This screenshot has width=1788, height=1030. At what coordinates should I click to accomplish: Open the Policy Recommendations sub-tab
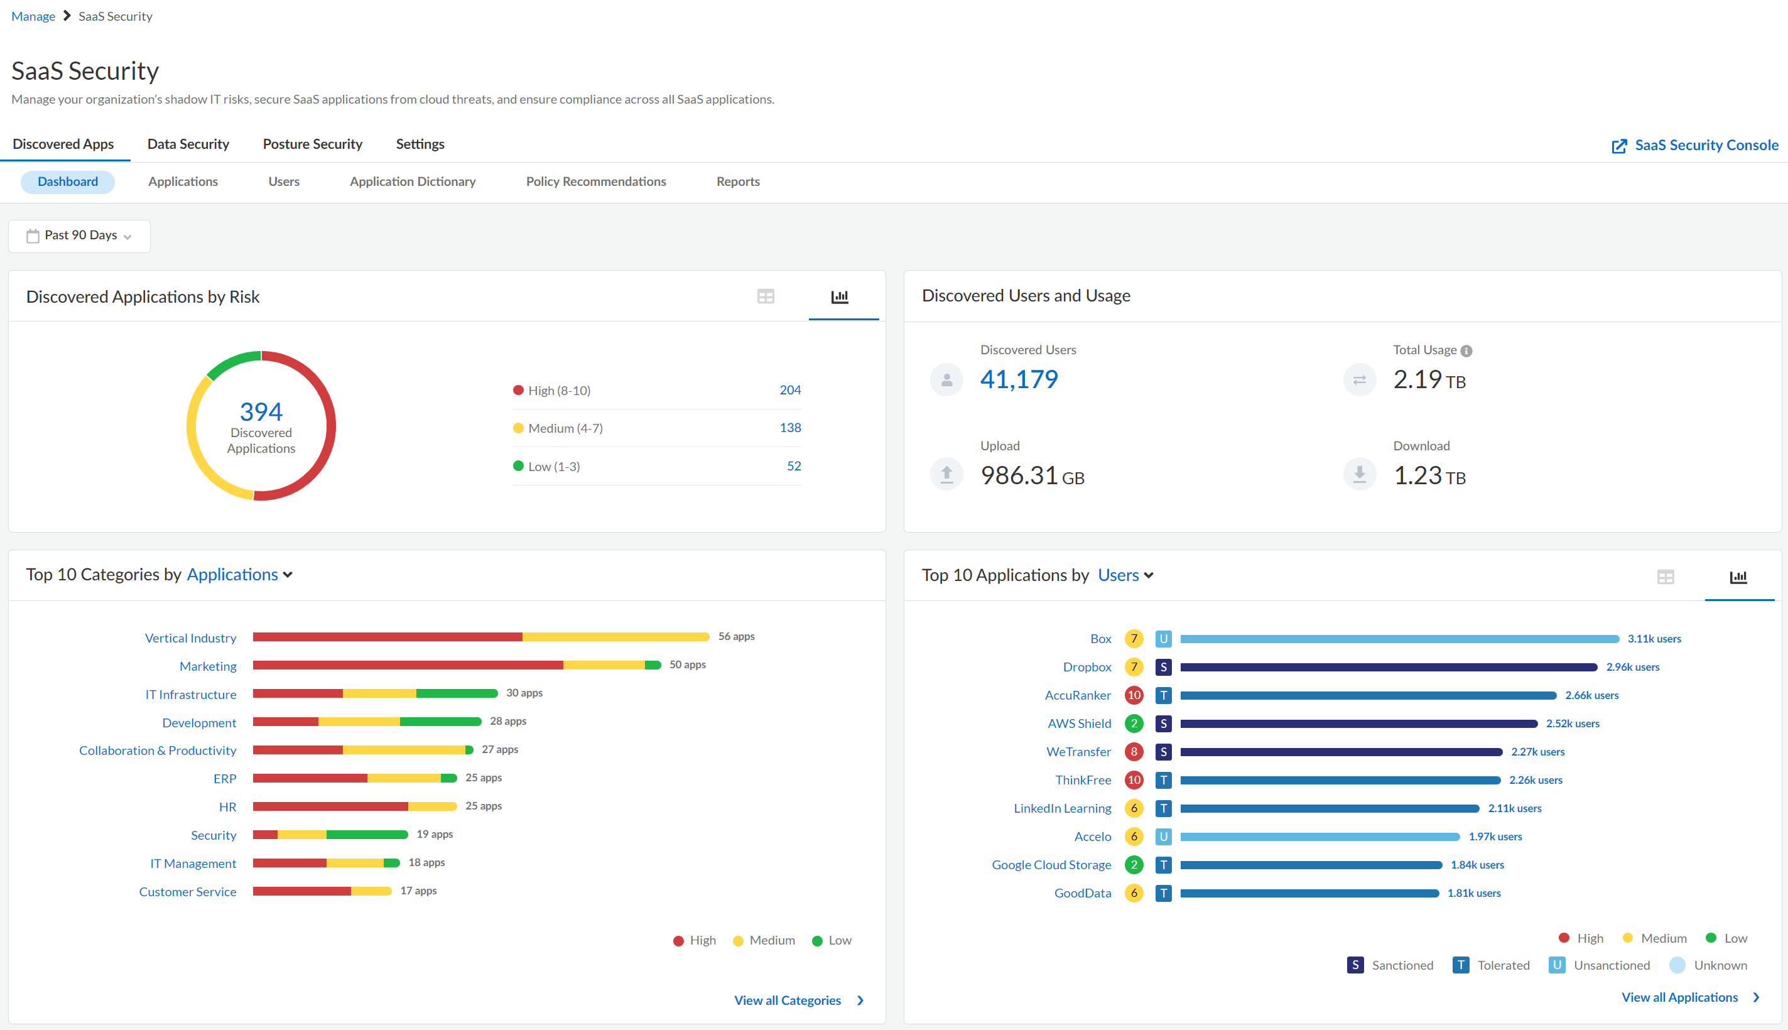(x=595, y=182)
